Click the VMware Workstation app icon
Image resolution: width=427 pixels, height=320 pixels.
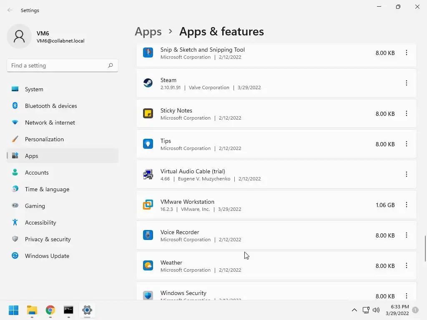tap(148, 205)
